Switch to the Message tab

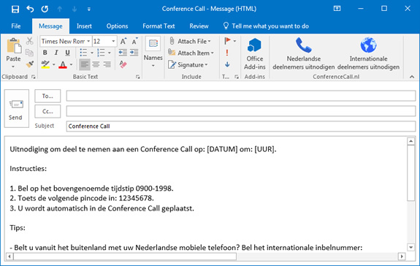point(50,26)
